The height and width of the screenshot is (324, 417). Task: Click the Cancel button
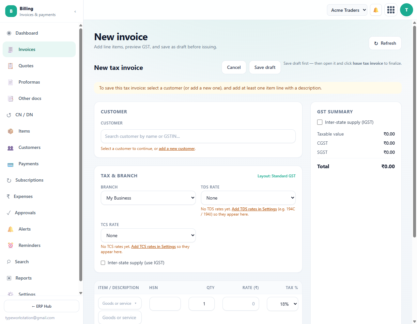point(234,67)
